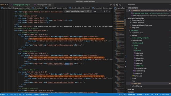Click Live Share in status bar
This screenshot has height=96, width=171.
[x=27, y=95]
